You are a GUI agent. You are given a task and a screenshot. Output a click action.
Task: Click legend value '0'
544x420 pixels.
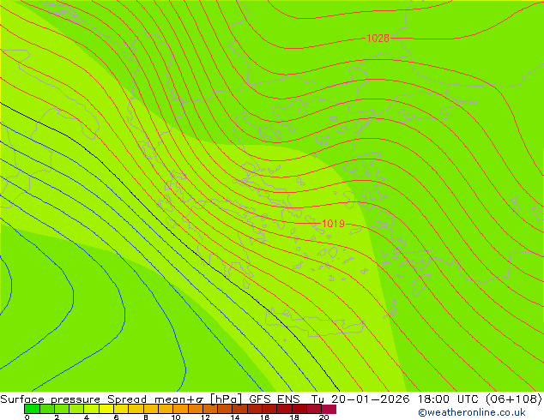pos(27,417)
